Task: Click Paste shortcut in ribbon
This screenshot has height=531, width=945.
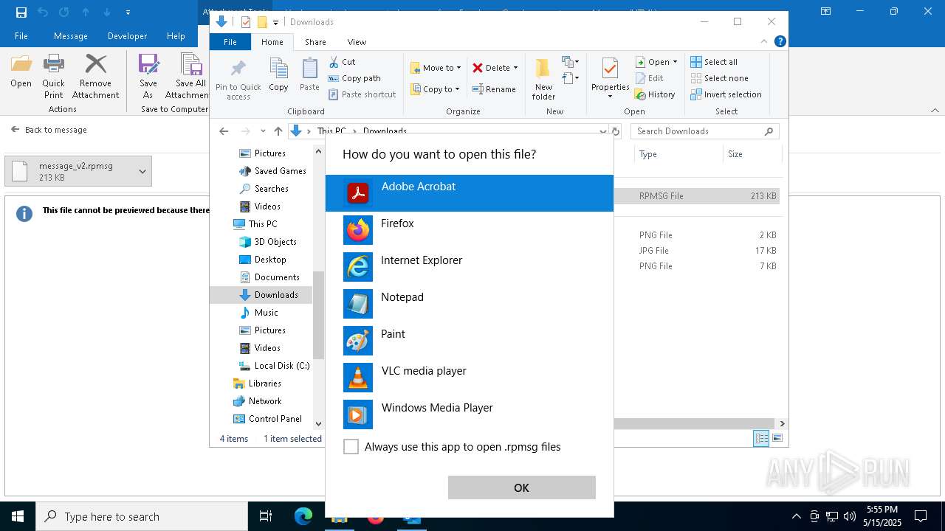Action: coord(362,94)
